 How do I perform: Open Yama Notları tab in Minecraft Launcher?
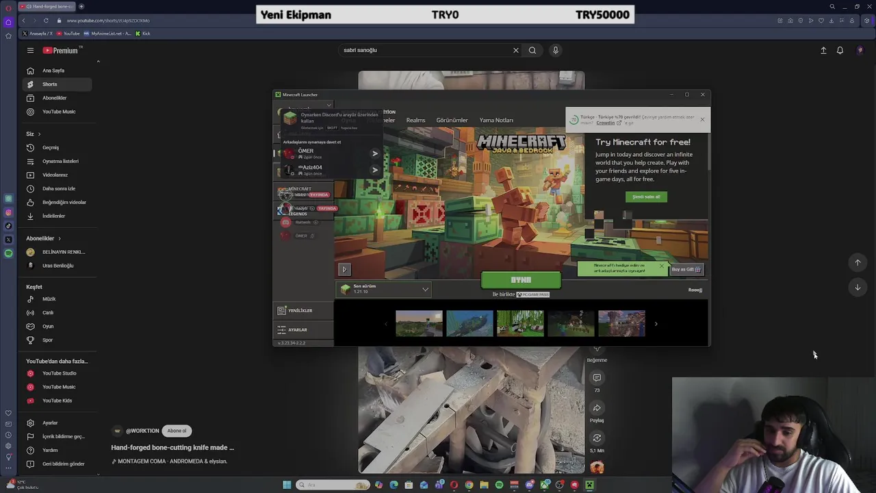[496, 120]
